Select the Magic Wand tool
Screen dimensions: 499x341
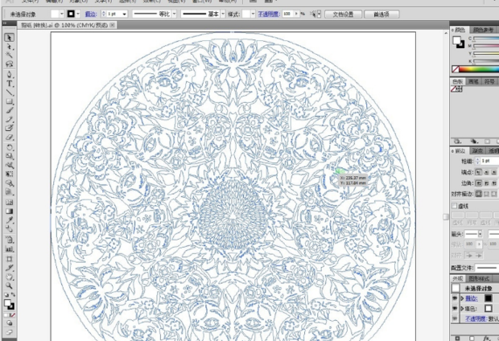pos(10,55)
